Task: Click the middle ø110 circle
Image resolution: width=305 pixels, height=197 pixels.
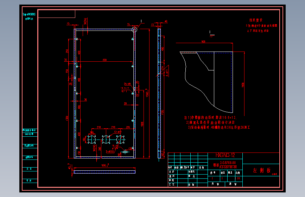Action: click(x=106, y=140)
